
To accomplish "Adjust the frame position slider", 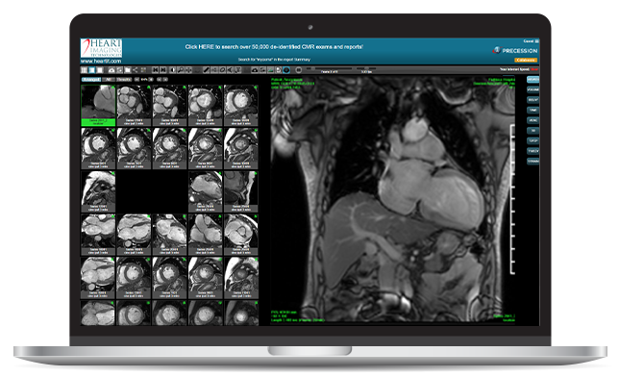I will (330, 68).
